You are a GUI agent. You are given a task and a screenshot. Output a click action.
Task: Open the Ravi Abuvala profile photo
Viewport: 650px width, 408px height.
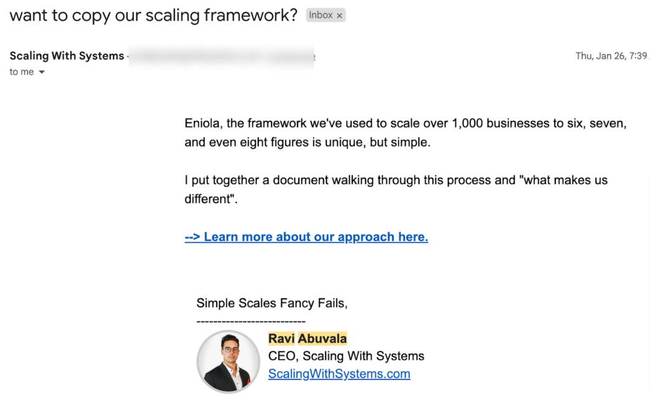coord(228,362)
